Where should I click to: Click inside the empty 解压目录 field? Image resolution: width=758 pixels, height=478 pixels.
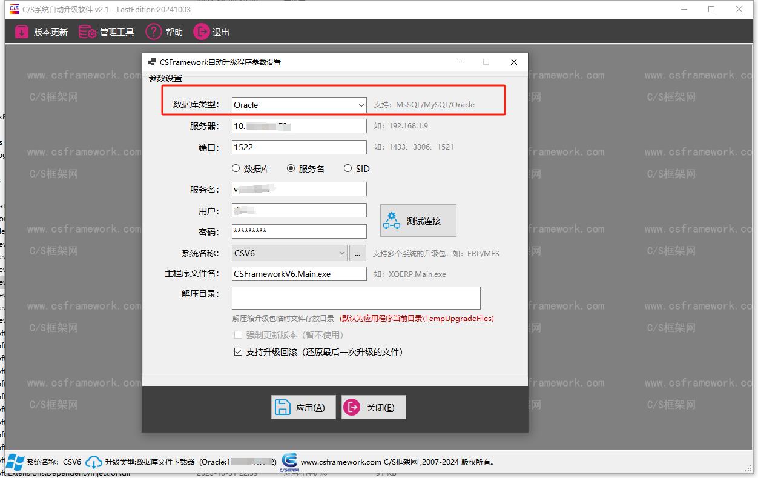coord(355,297)
